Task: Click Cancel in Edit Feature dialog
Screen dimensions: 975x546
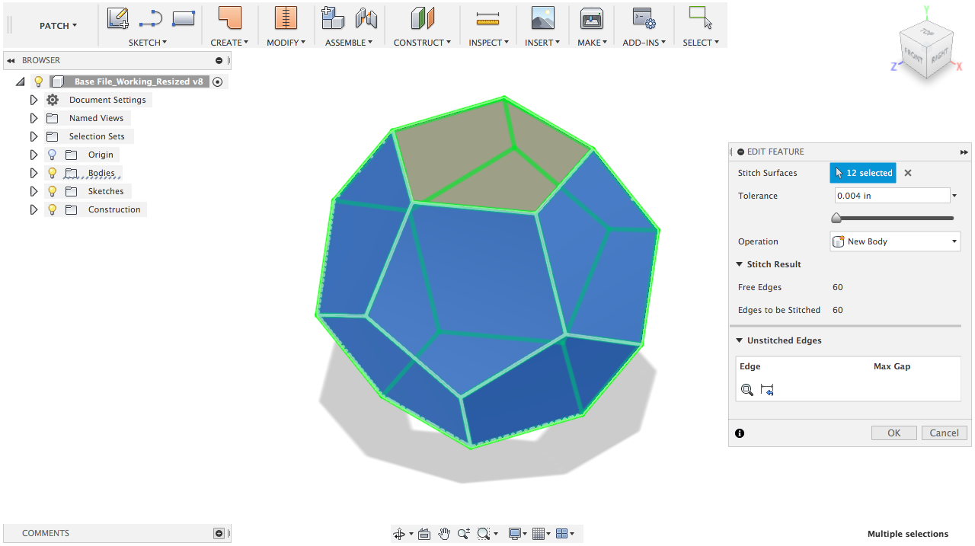Action: pyautogui.click(x=945, y=433)
